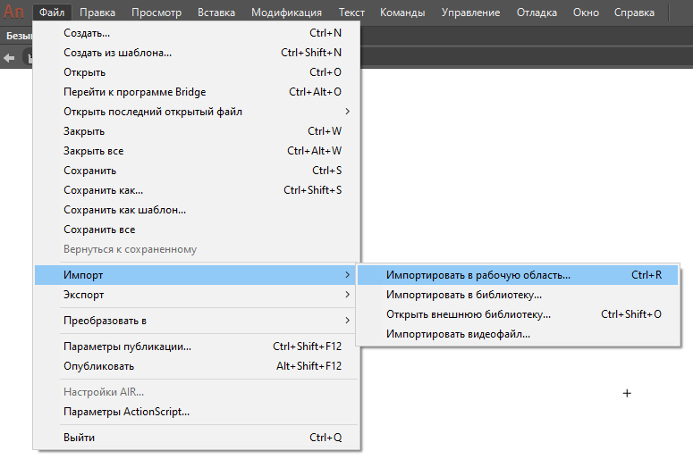
Task: Open the Файл menu
Action: [x=52, y=13]
